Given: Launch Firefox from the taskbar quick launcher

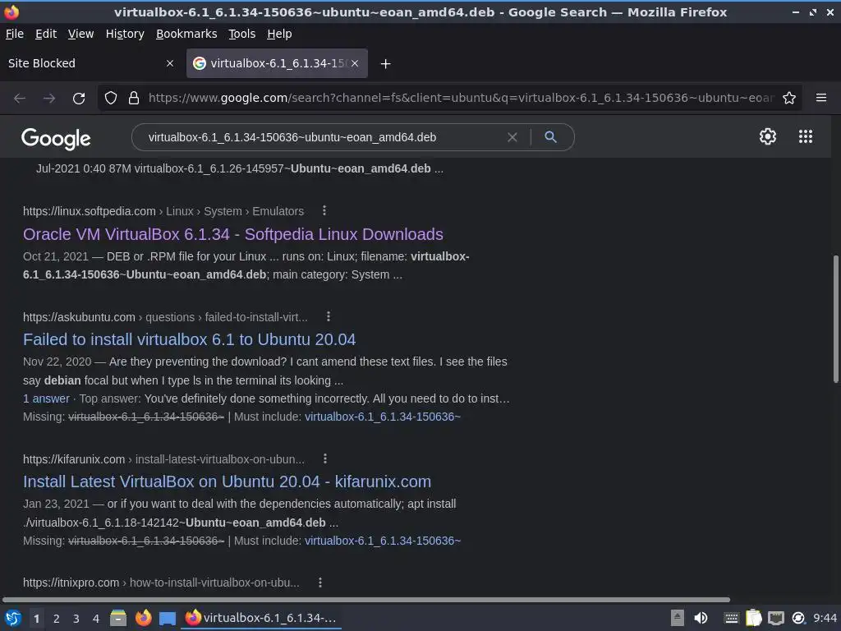Looking at the screenshot, I should 143,618.
